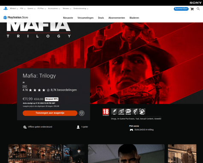Click the PS4-versie label
This screenshot has height=163, width=203.
pyautogui.click(x=134, y=126)
